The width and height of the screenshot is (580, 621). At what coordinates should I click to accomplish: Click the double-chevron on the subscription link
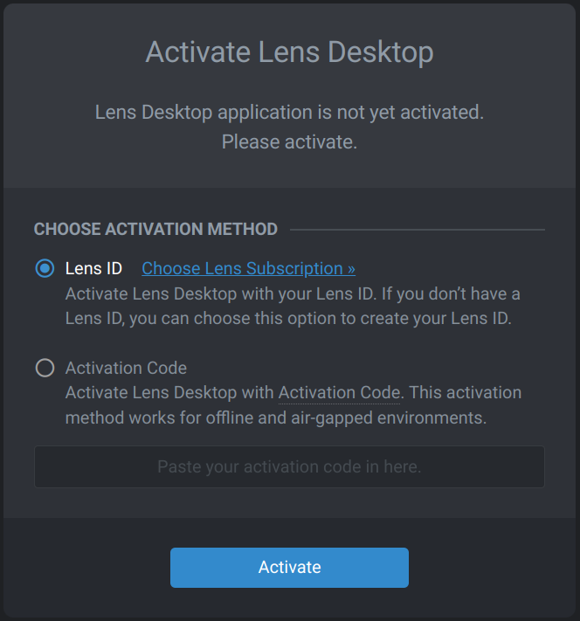351,269
